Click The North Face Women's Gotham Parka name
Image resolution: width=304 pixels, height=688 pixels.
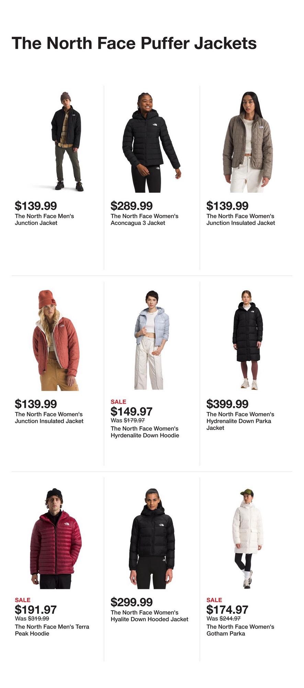point(240,630)
